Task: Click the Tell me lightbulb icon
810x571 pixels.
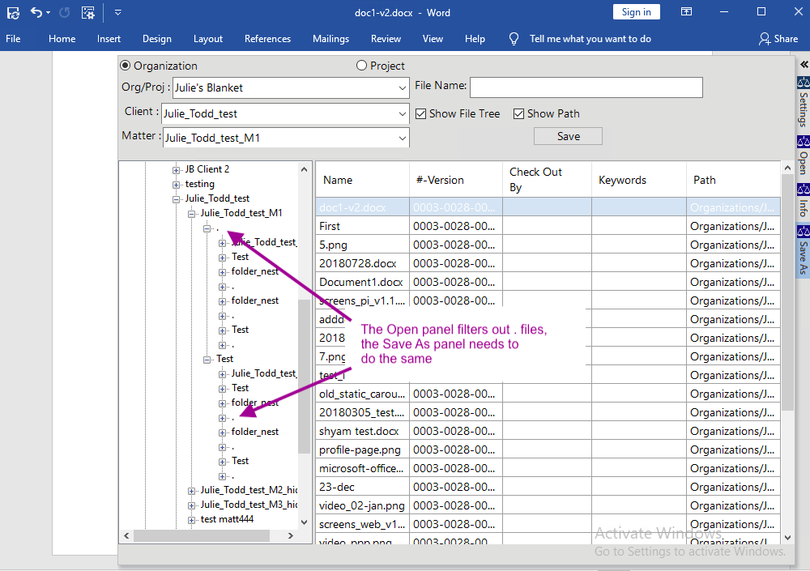Action: (x=514, y=39)
